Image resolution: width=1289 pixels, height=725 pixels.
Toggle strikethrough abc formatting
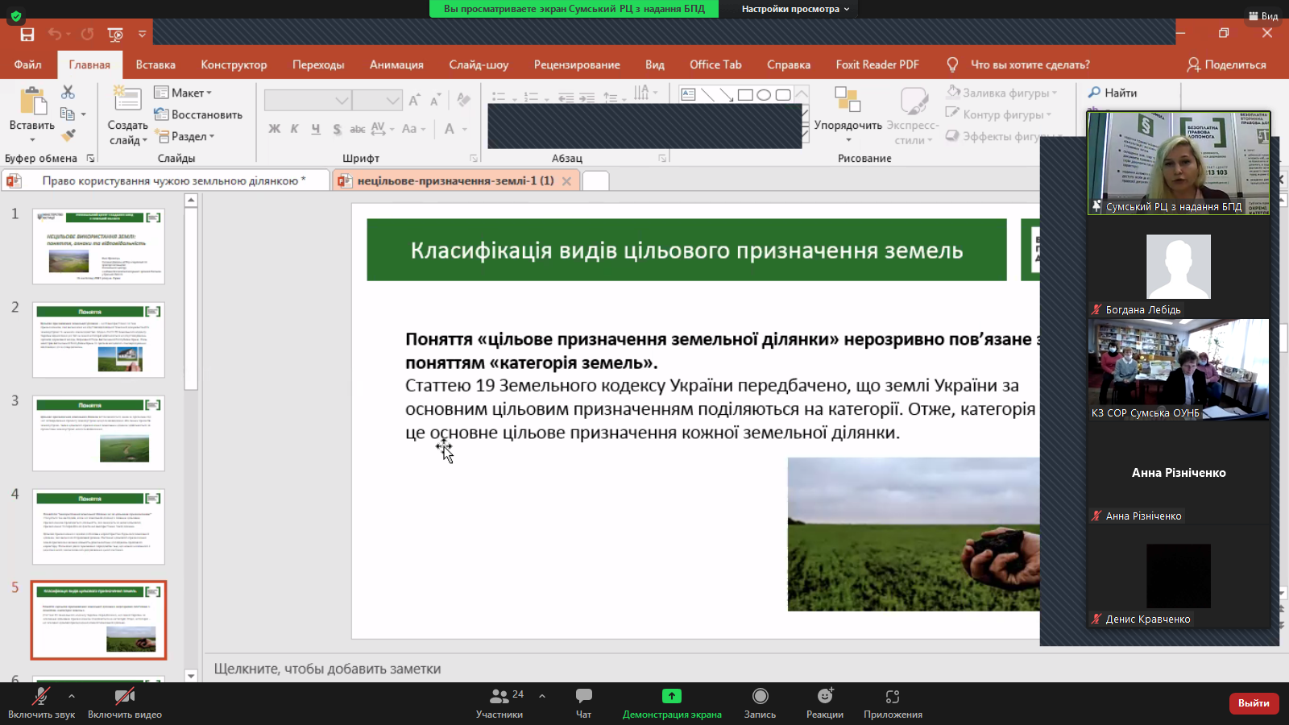[358, 129]
